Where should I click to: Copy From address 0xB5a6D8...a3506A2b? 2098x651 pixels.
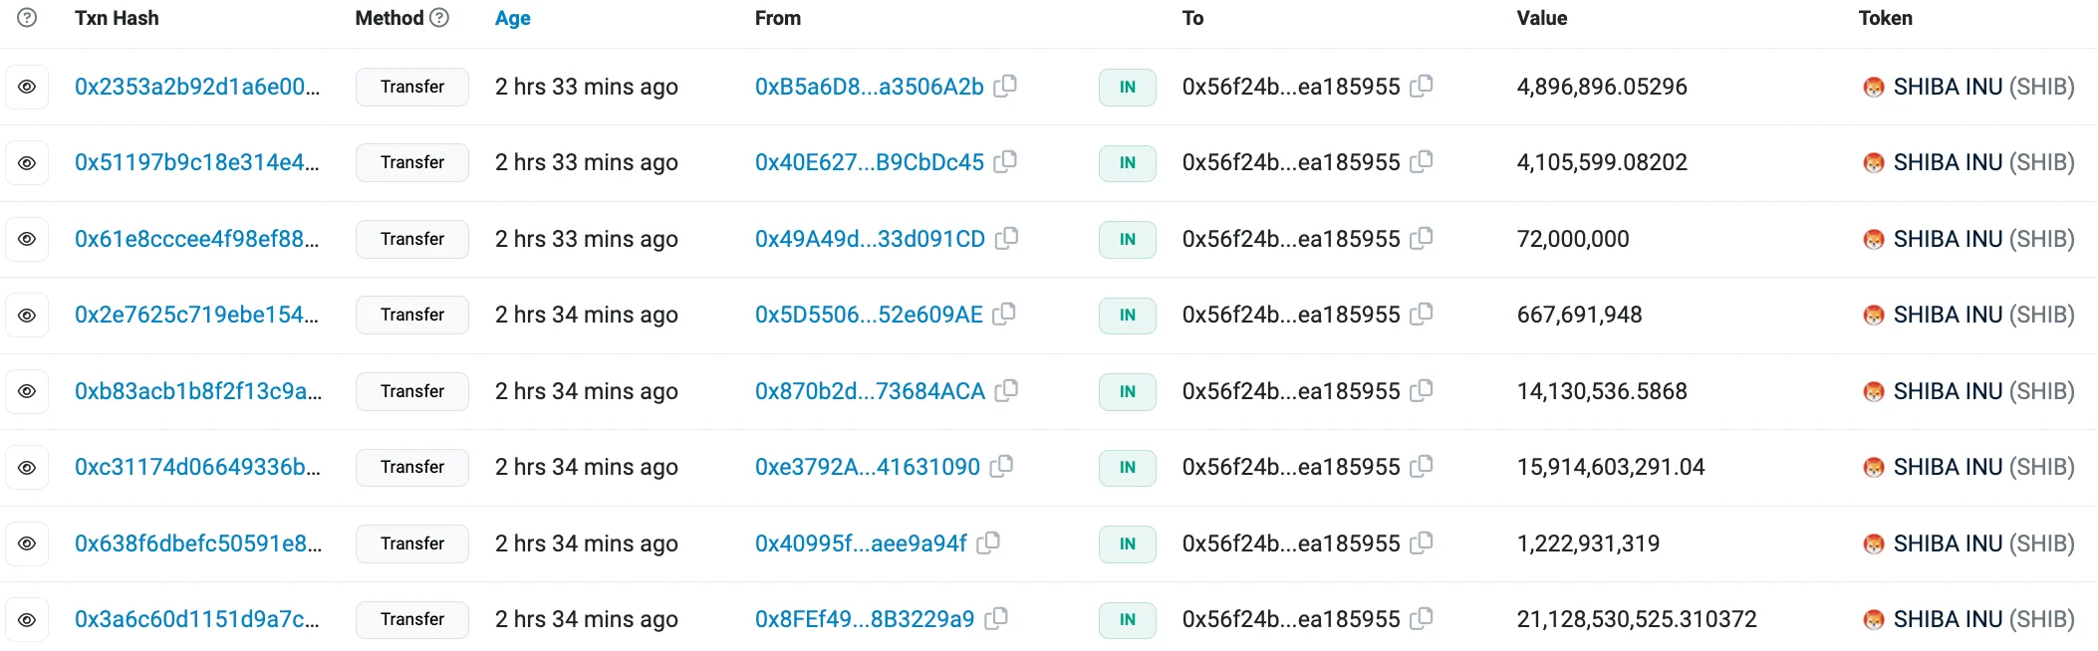1006,86
